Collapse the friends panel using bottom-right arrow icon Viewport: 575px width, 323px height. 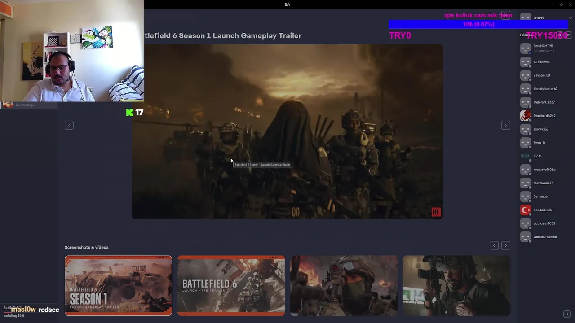point(567,314)
